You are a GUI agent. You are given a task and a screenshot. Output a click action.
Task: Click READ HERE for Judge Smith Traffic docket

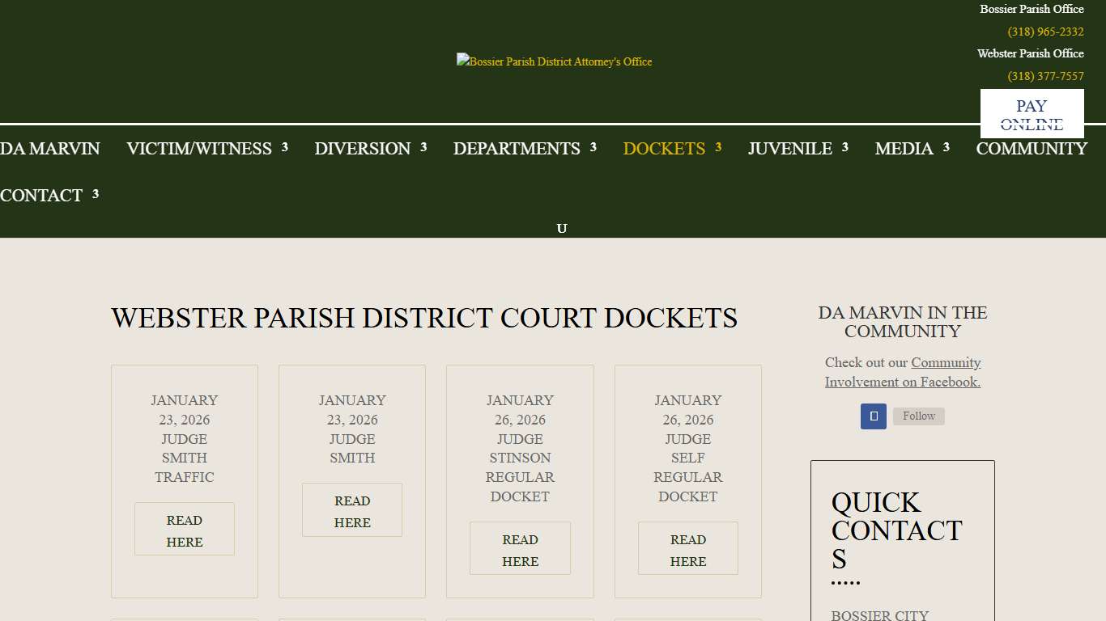184,529
